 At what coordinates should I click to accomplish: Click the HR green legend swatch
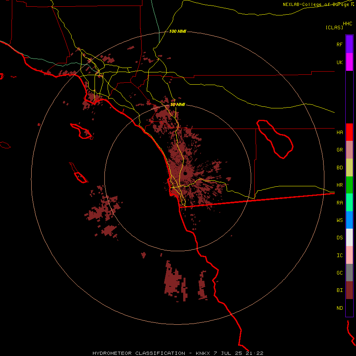pos(349,185)
